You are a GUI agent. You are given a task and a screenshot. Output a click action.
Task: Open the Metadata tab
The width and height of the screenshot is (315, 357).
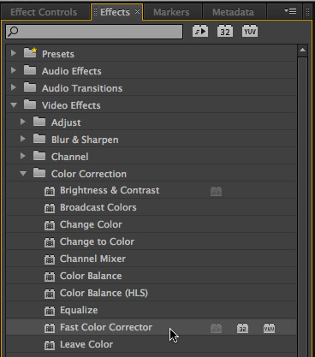233,12
